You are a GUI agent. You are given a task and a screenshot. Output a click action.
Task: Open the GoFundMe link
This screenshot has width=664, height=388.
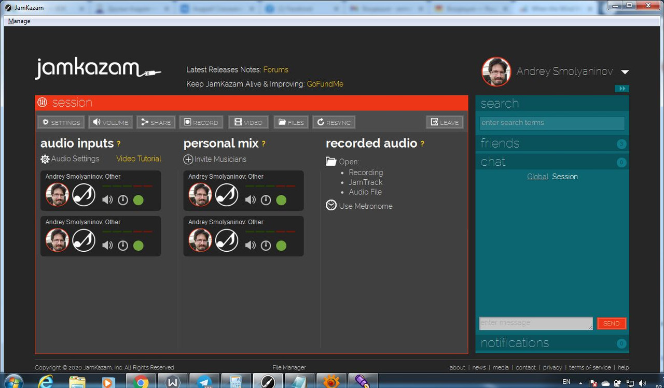[x=325, y=84]
